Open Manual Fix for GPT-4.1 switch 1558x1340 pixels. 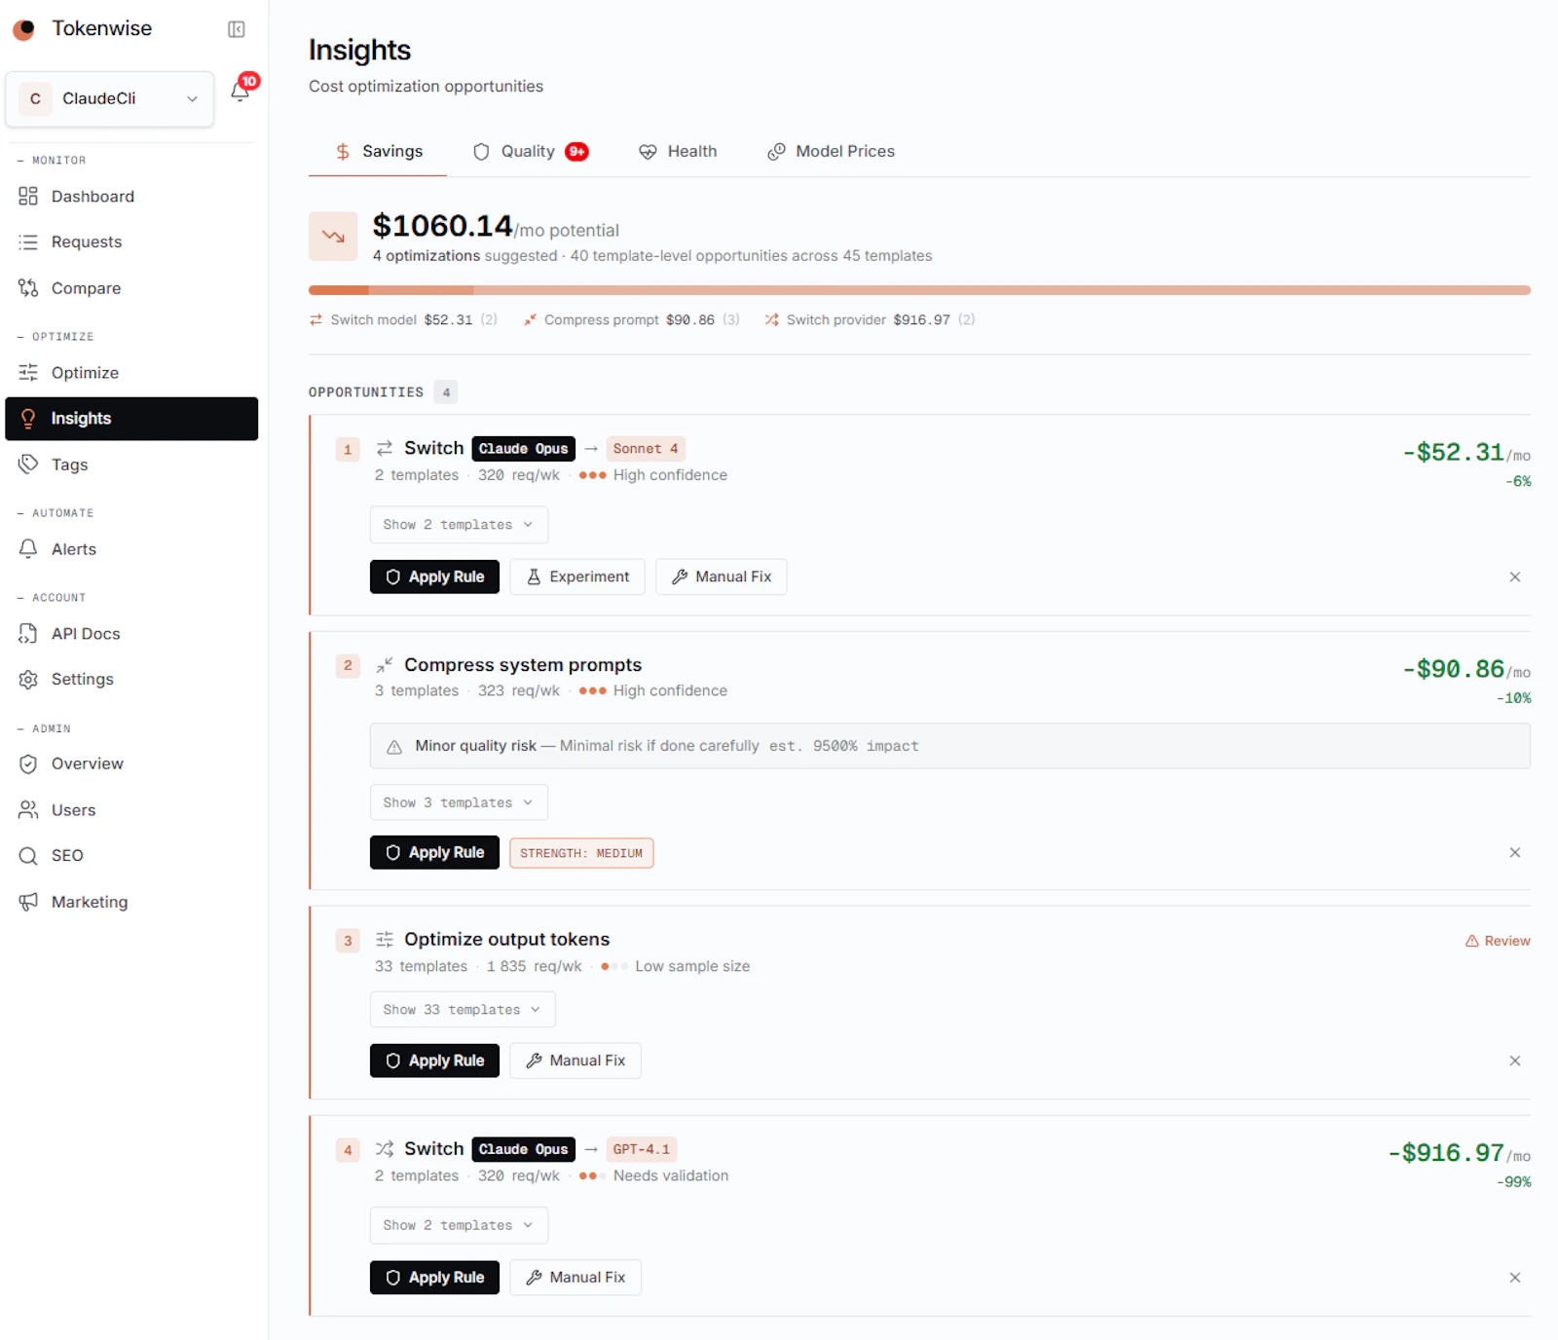pos(575,1278)
